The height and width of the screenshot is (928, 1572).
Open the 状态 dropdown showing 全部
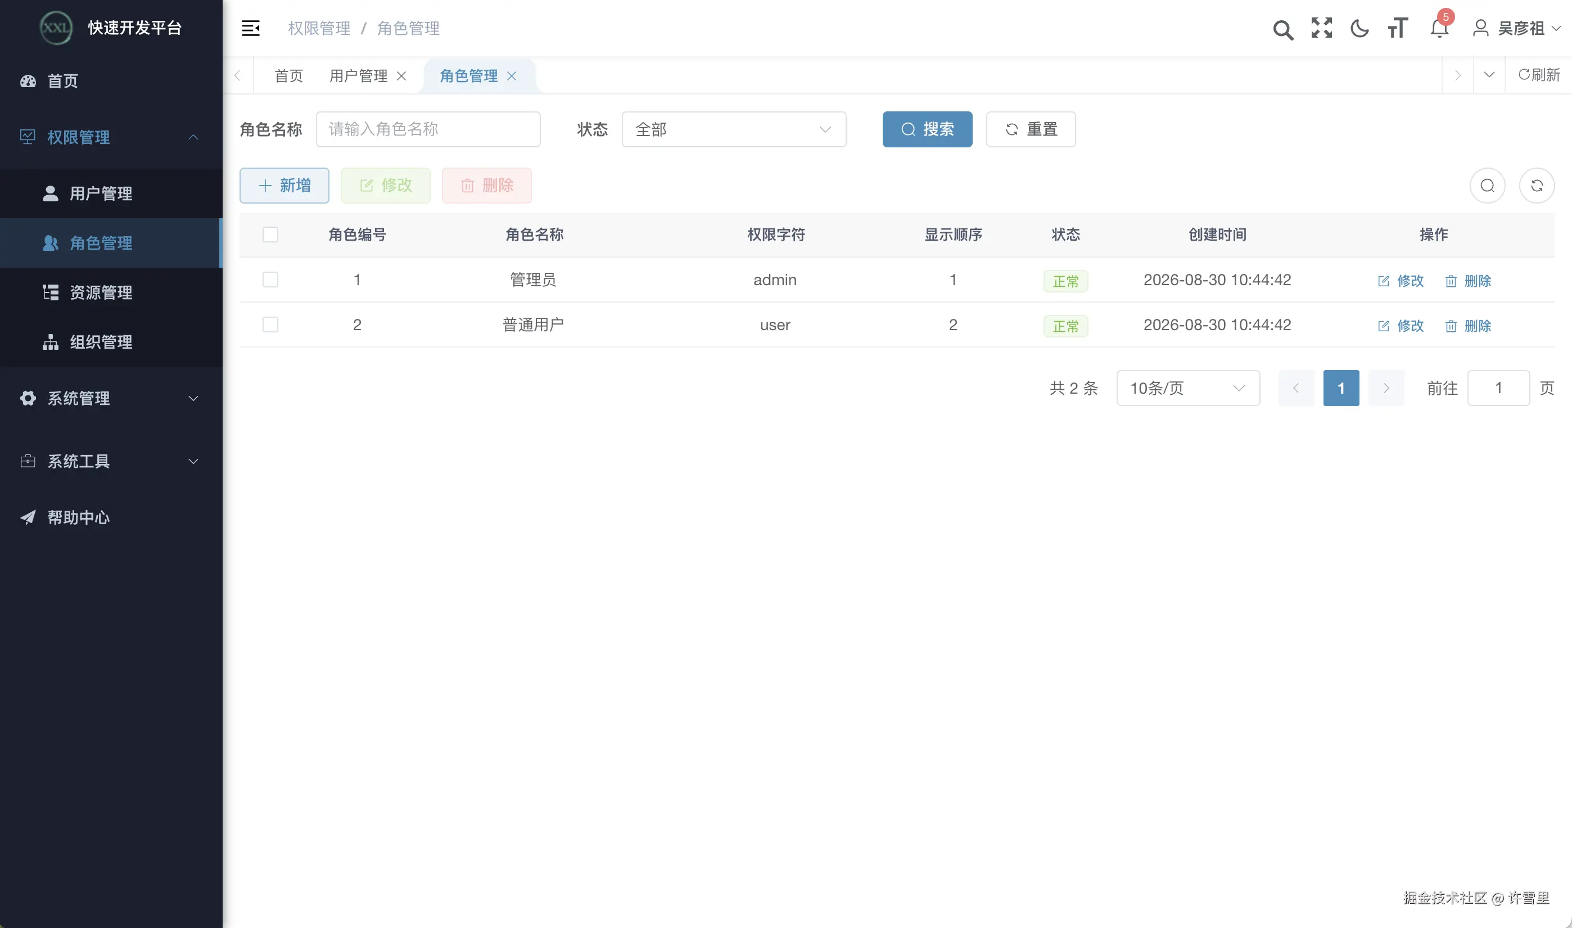point(734,129)
